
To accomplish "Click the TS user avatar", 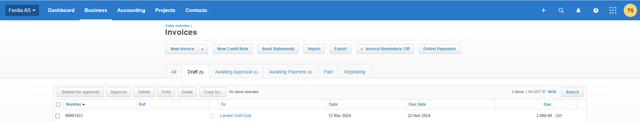I will [x=630, y=10].
